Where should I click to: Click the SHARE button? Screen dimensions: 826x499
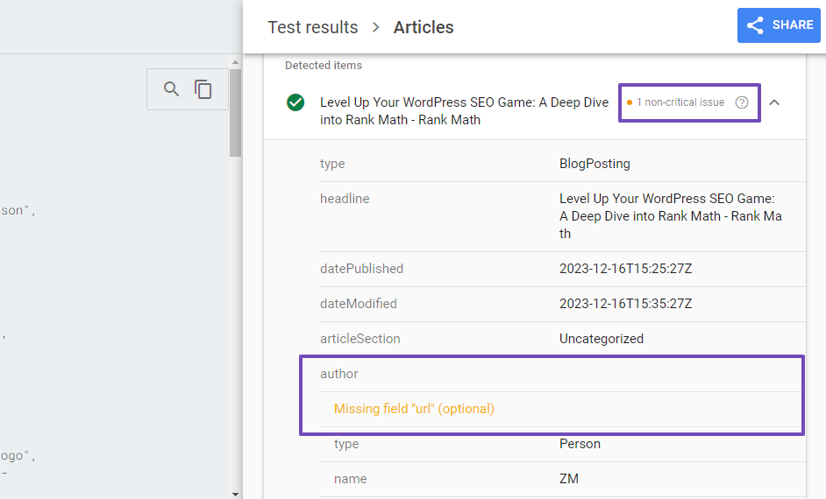click(779, 25)
